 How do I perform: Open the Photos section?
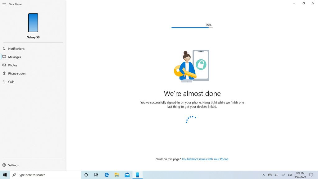point(13,65)
